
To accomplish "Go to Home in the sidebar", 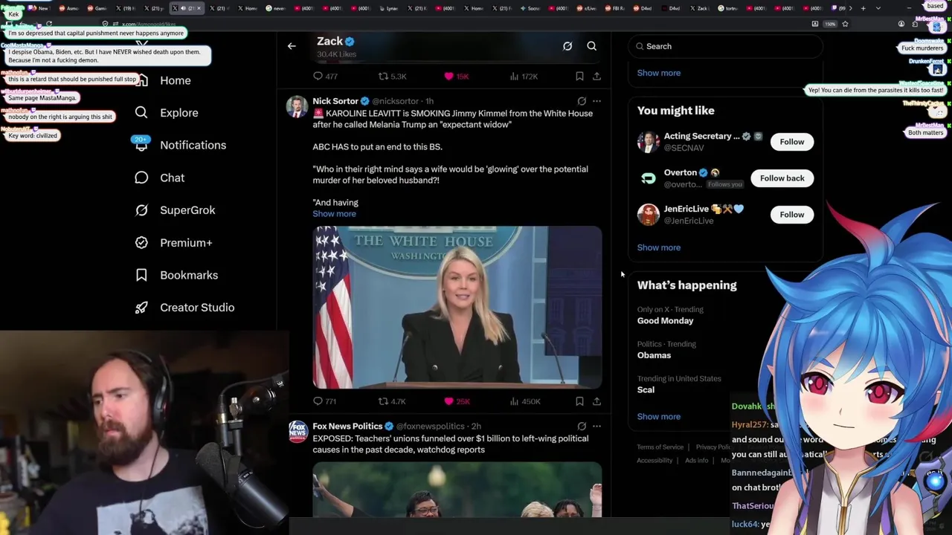I will [x=176, y=80].
